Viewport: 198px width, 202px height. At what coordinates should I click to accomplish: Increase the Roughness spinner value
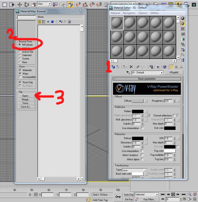[175, 100]
